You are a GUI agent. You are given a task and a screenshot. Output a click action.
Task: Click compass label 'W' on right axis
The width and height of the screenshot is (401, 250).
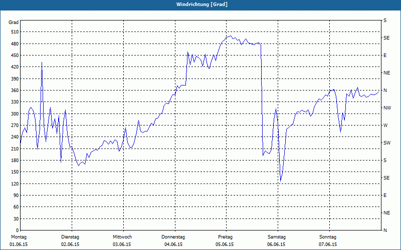click(x=385, y=125)
